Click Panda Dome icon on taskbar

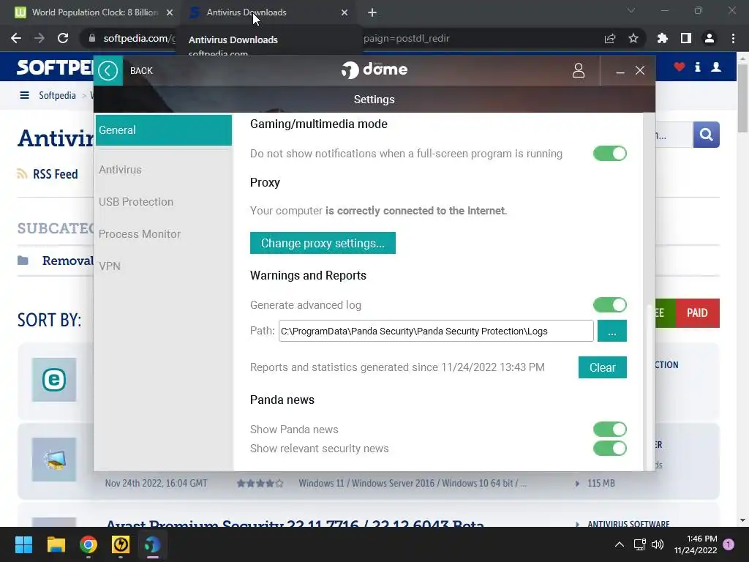click(x=153, y=544)
